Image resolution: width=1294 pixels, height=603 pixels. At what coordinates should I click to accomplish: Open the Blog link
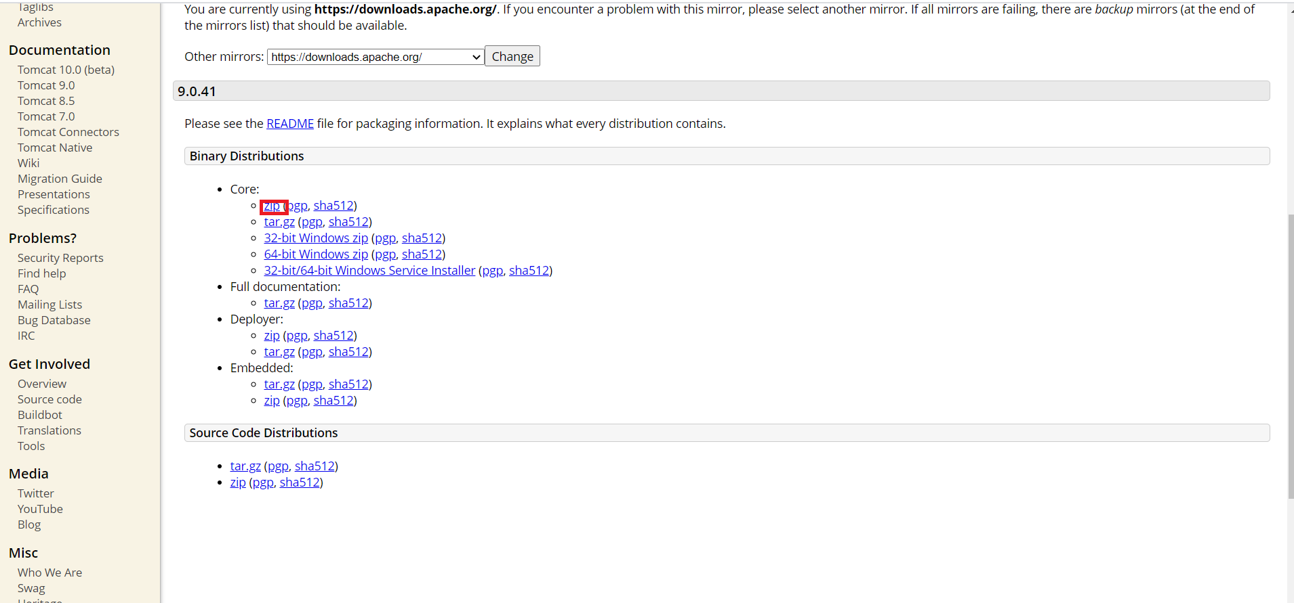pos(29,524)
